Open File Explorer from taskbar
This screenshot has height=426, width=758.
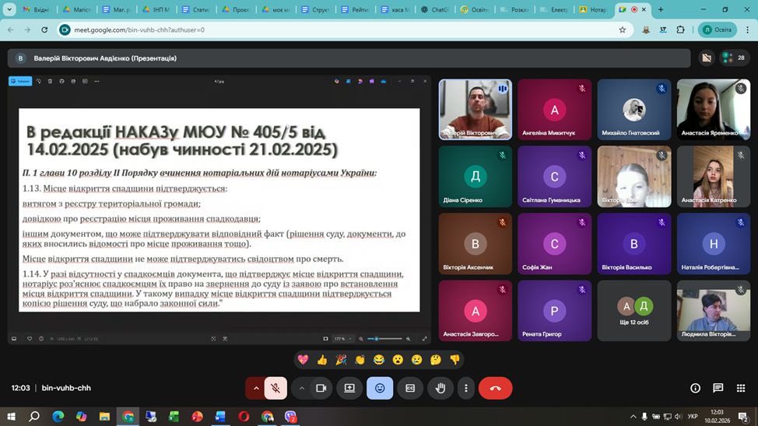pyautogui.click(x=104, y=416)
